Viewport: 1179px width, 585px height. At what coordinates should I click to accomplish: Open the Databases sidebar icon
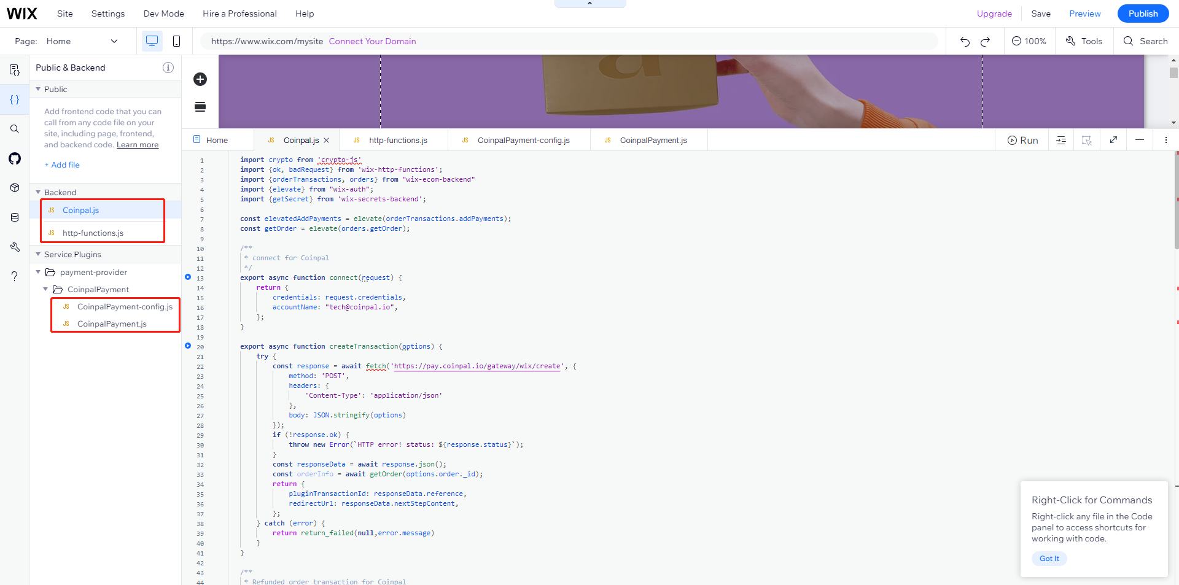[15, 217]
